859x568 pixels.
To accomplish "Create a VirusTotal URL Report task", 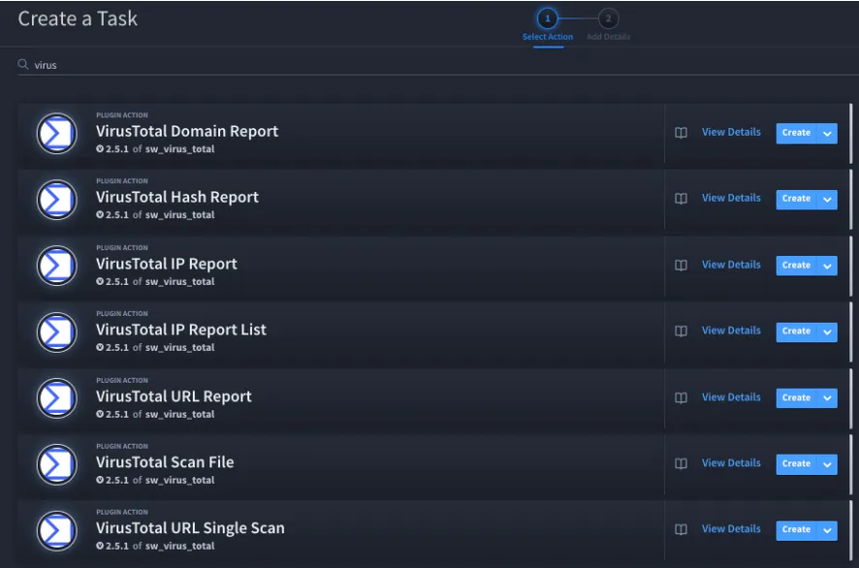I will (797, 398).
